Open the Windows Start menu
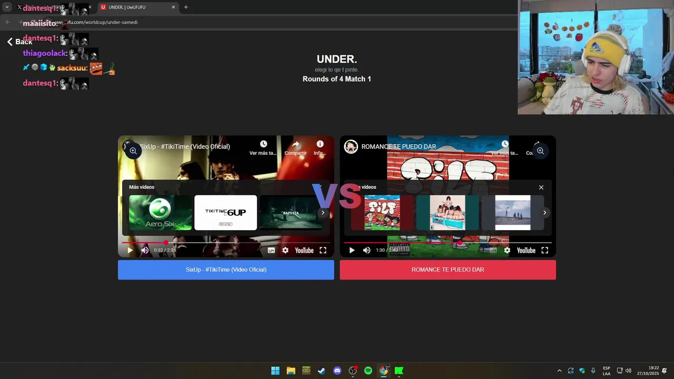 click(275, 371)
